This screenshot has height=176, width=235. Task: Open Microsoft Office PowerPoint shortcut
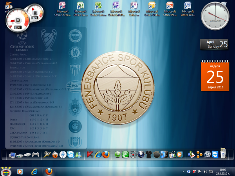pos(170,9)
